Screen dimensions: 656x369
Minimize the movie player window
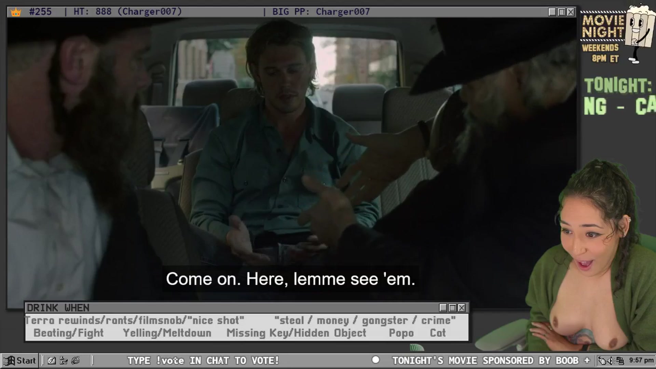pos(552,12)
